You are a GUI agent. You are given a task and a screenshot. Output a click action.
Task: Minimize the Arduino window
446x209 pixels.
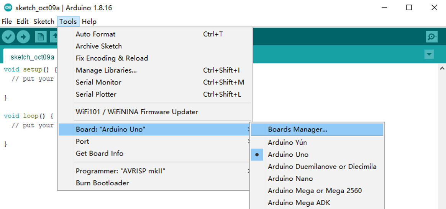[384, 8]
